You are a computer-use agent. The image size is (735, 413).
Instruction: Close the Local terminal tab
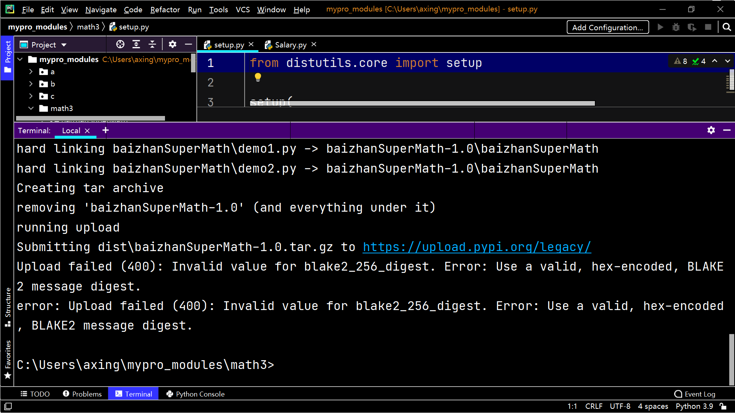pyautogui.click(x=87, y=131)
